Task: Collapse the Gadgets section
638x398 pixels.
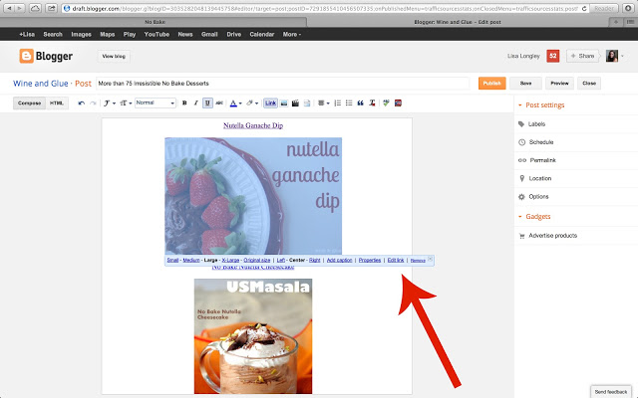Action: point(534,217)
